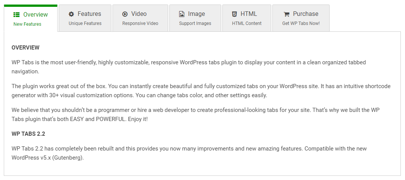Click the 'HTML Content' subtitle
The height and width of the screenshot is (180, 405).
(x=247, y=23)
